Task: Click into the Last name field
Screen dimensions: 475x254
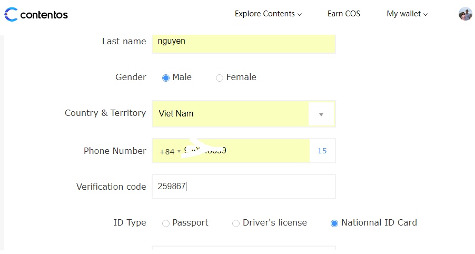Action: 243,42
